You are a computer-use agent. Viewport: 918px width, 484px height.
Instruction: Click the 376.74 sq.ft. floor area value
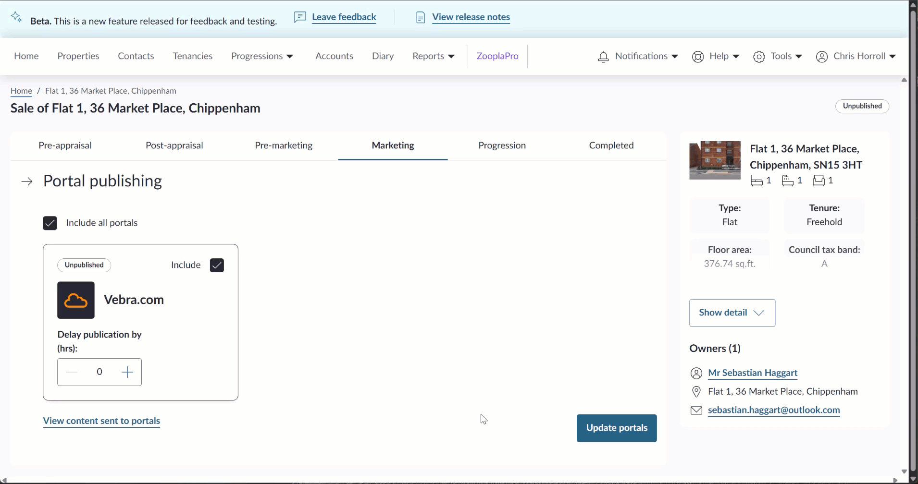pos(730,264)
